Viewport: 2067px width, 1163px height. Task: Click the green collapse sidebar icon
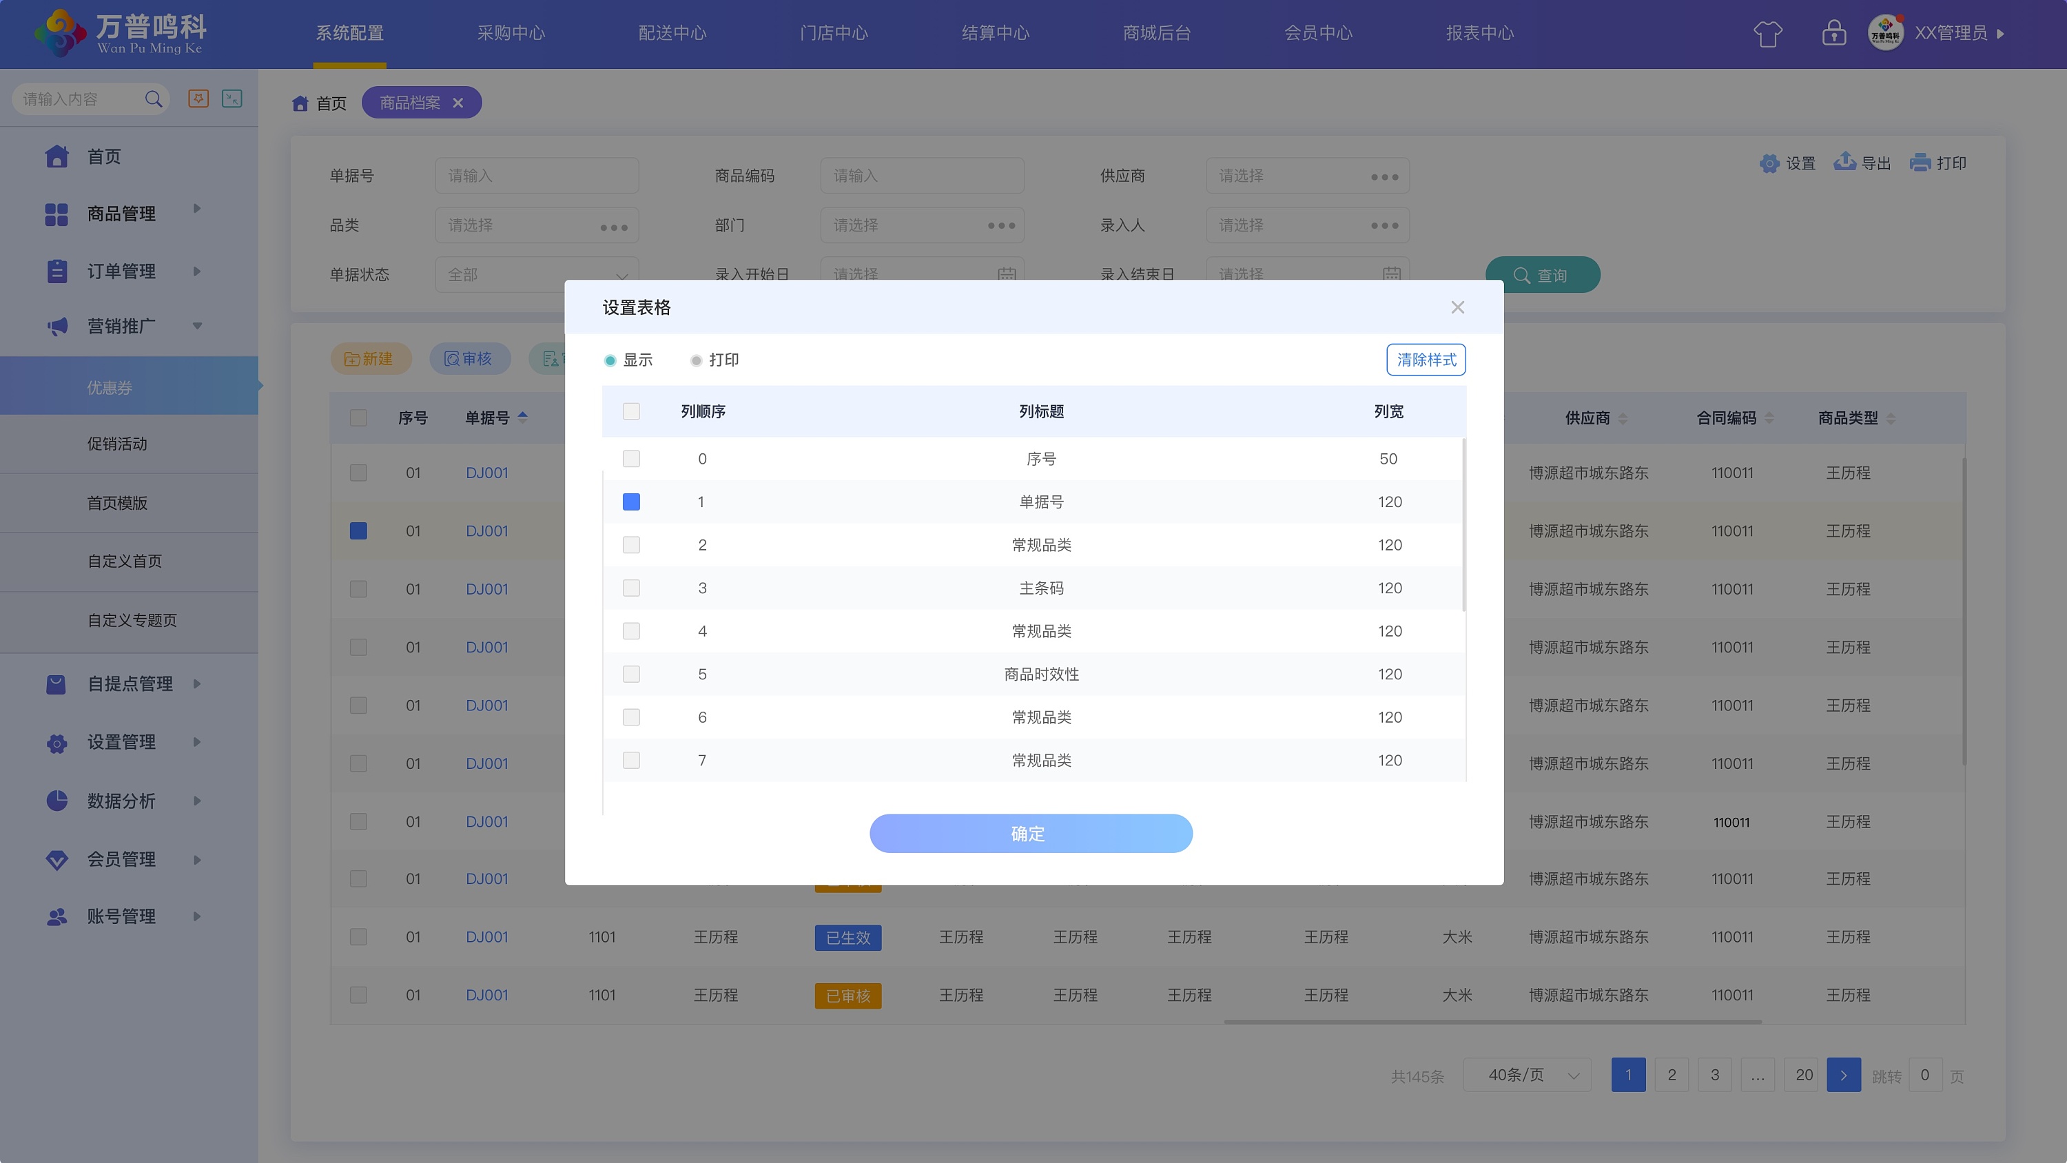pos(232,99)
